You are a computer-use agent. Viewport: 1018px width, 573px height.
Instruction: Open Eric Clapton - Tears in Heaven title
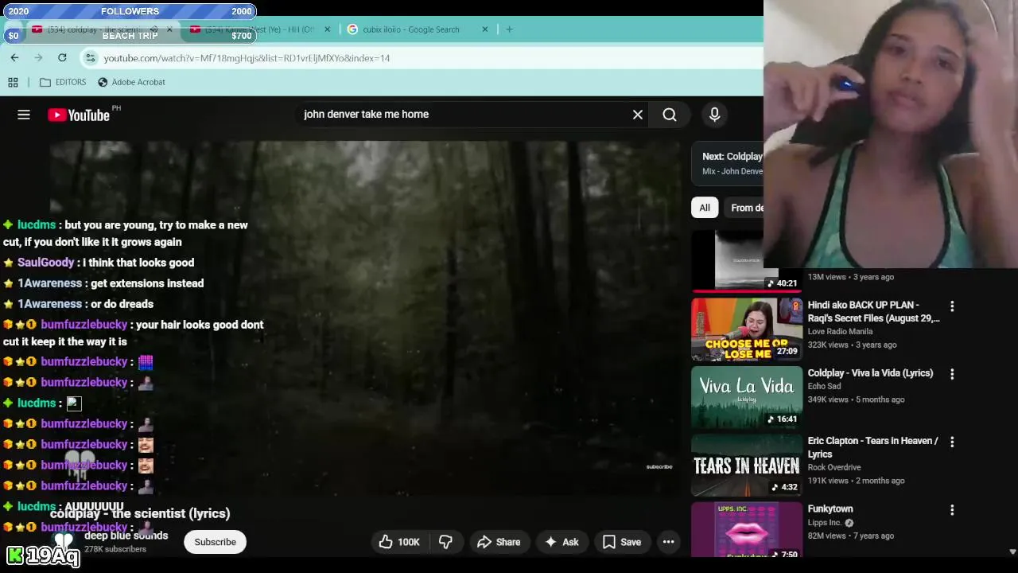coord(872,447)
